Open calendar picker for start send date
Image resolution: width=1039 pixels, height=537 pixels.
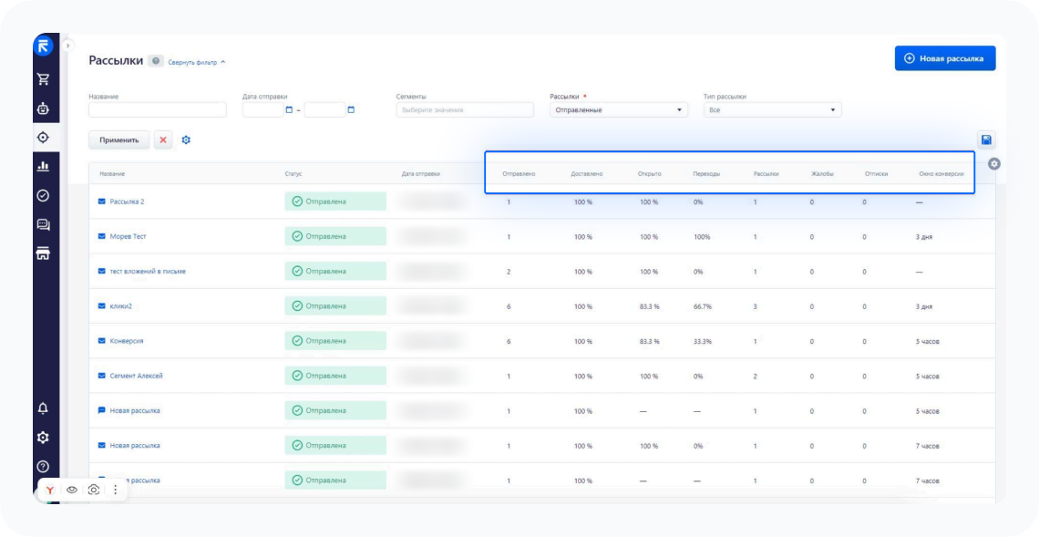(289, 110)
